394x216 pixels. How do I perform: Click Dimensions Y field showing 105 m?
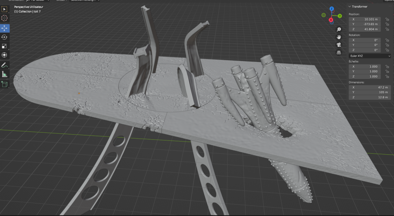pos(370,92)
